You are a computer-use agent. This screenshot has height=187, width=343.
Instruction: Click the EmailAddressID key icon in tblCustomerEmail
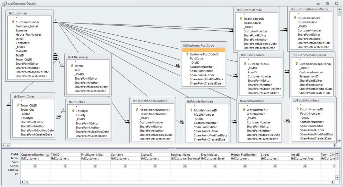pos(241,19)
